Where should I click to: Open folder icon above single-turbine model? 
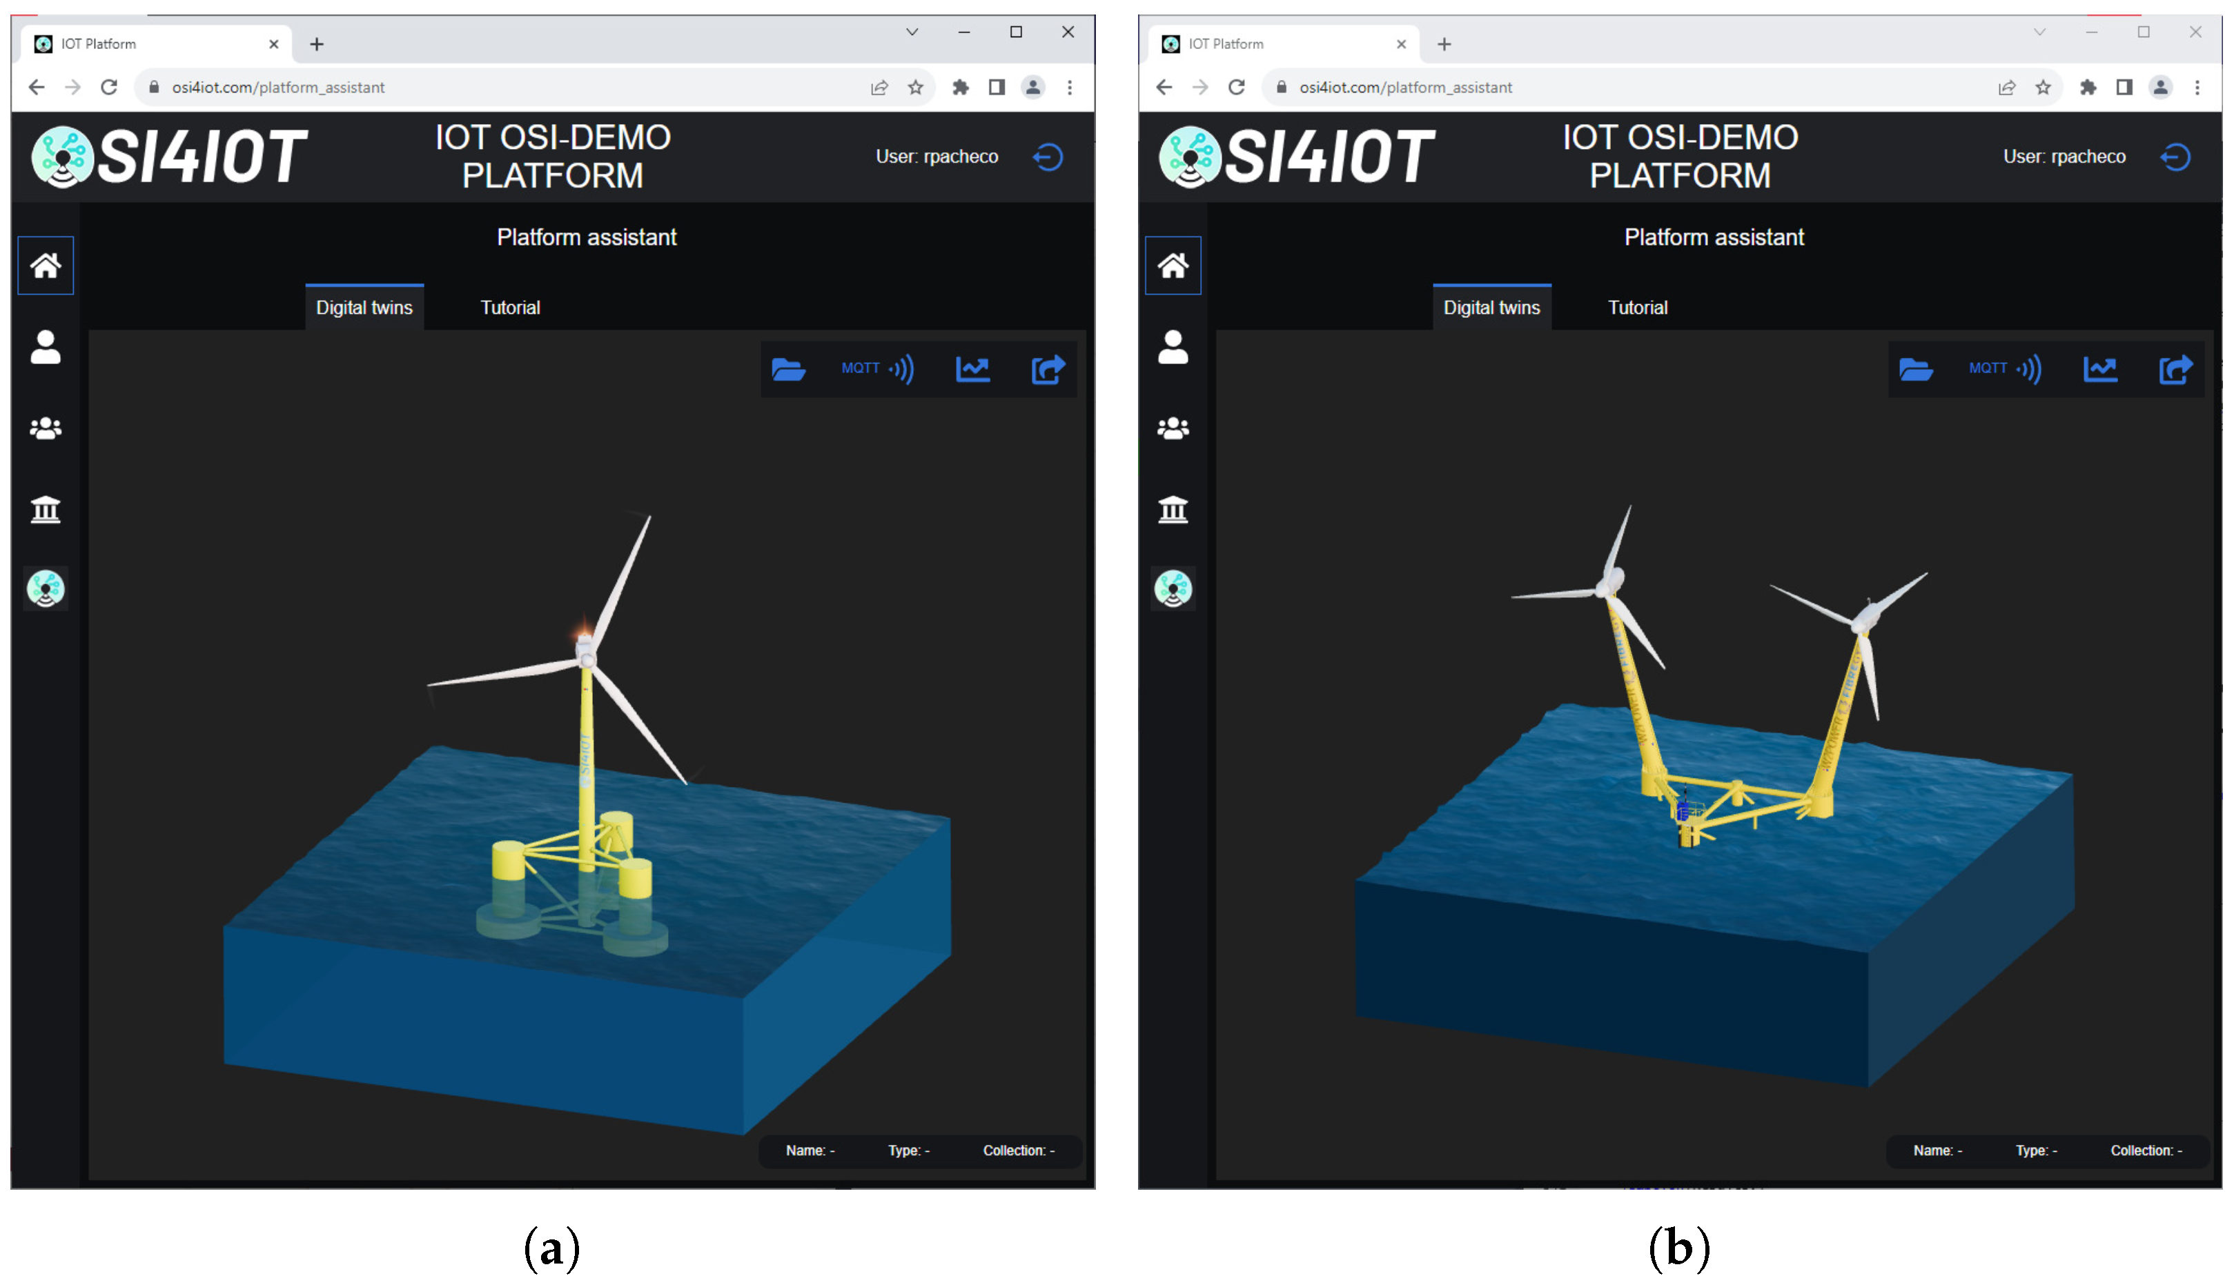(x=787, y=368)
